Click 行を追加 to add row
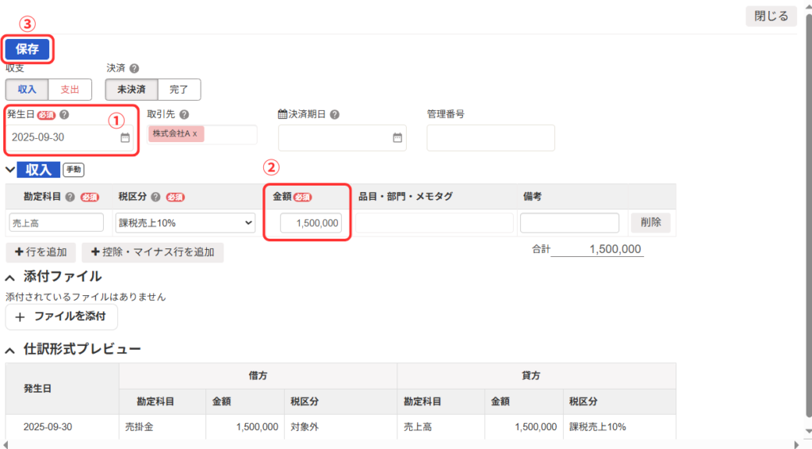 pyautogui.click(x=40, y=252)
